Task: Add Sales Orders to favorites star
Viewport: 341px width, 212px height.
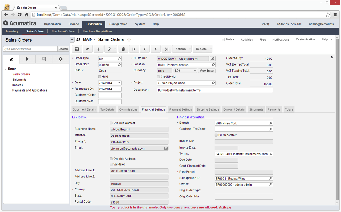Action: 129,40
